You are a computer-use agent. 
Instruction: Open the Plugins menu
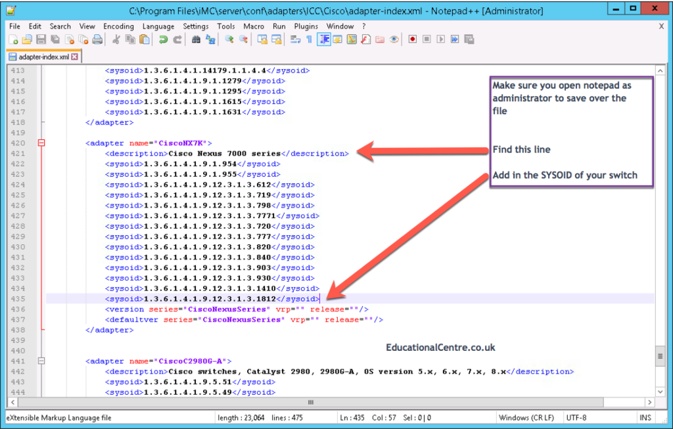[306, 26]
